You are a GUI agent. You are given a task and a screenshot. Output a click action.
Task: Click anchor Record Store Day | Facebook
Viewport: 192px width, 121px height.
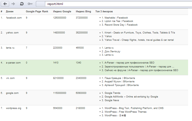(x=121, y=25)
